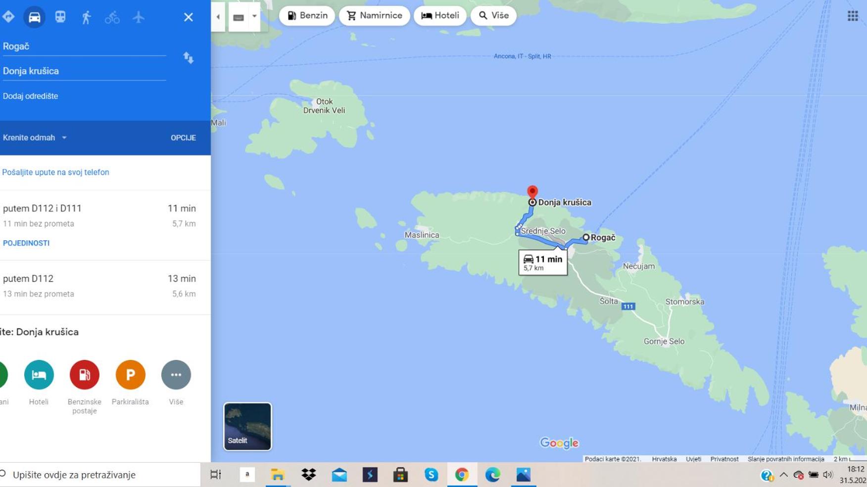Image resolution: width=867 pixels, height=487 pixels.
Task: Click the red destination pin marker
Action: pyautogui.click(x=532, y=193)
